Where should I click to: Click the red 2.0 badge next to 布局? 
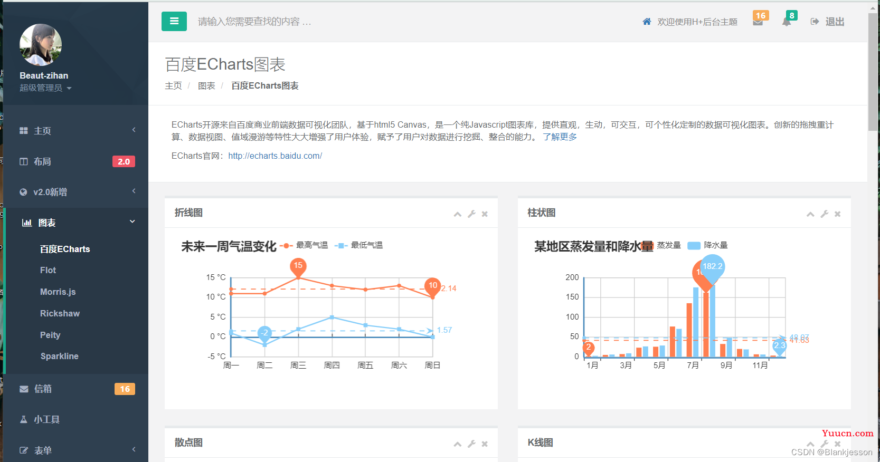pyautogui.click(x=124, y=161)
